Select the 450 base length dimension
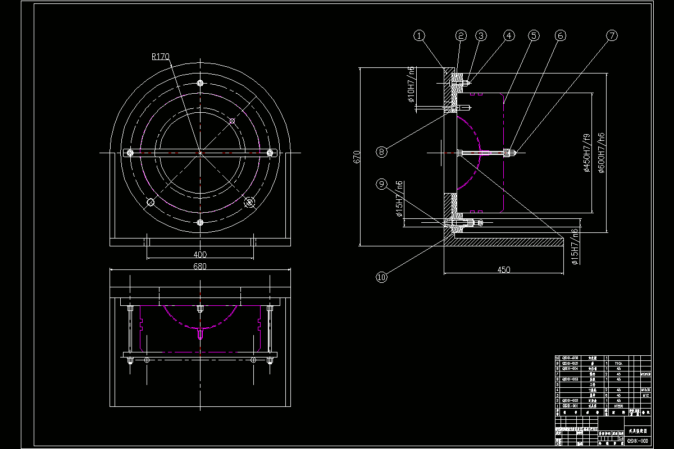Screen dimensions: 674x449 pos(504,270)
